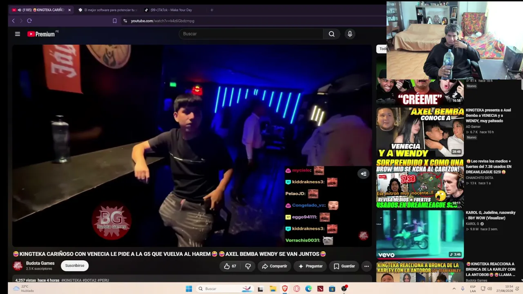This screenshot has width=523, height=294.
Task: Click the YouTube search magnifier button
Action: pyautogui.click(x=332, y=34)
